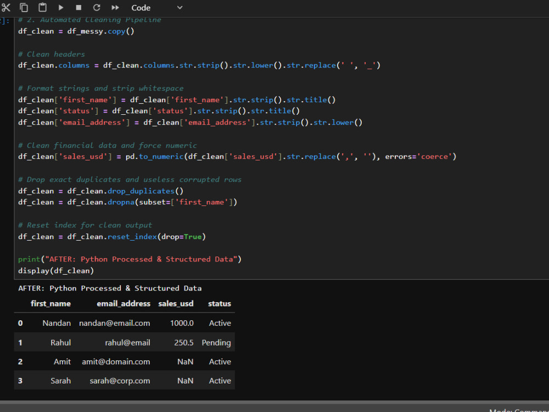Click row index 0 in output table
Image resolution: width=549 pixels, height=412 pixels.
click(x=20, y=323)
